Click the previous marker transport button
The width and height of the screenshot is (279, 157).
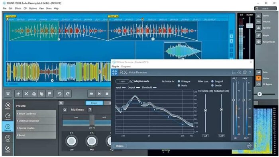[99, 94]
